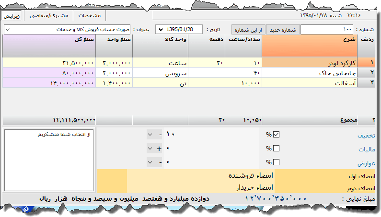
Task: Open the date picker dropdown 1395/01/28
Action: click(160, 30)
